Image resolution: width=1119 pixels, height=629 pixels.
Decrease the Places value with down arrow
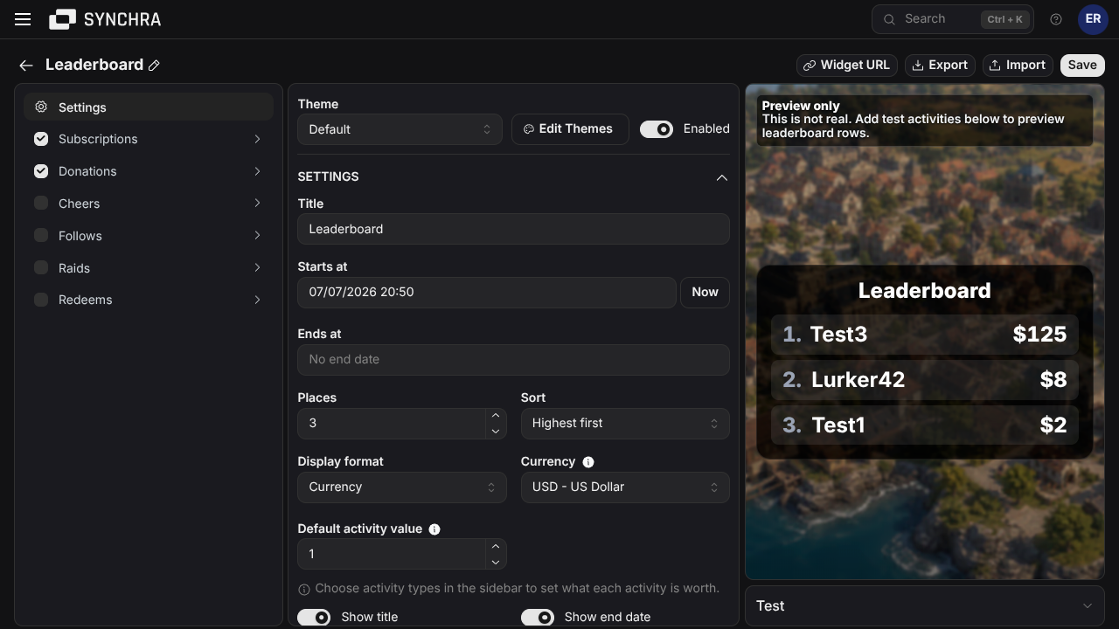[x=496, y=431]
